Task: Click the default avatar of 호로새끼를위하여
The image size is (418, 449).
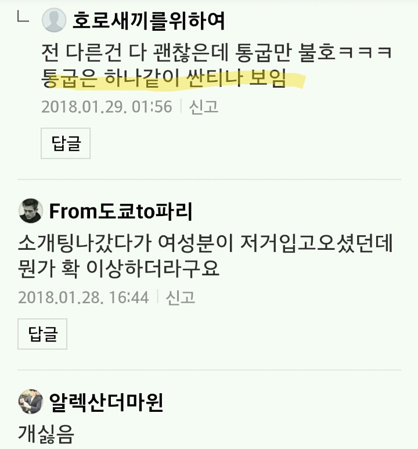Action: (x=54, y=20)
